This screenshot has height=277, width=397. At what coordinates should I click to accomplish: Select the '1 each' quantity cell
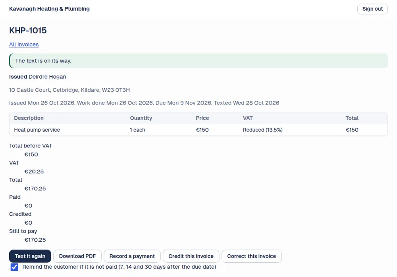[137, 130]
